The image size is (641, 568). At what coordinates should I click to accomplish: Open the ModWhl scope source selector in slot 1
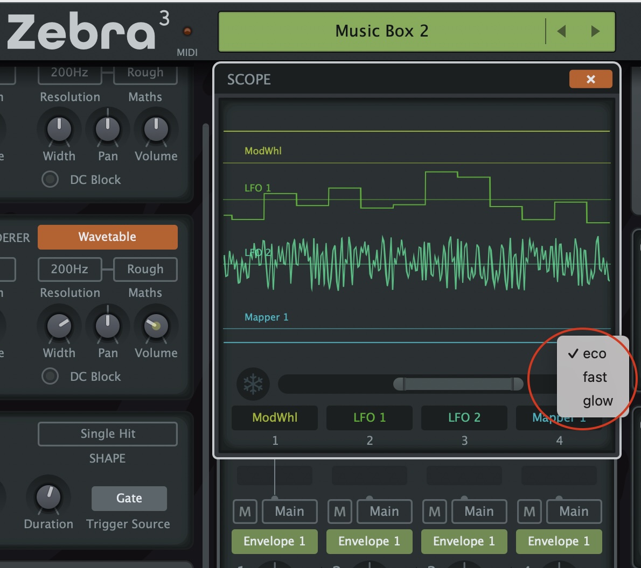pyautogui.click(x=275, y=417)
